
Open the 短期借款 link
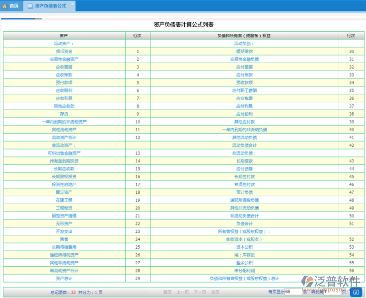tap(244, 51)
